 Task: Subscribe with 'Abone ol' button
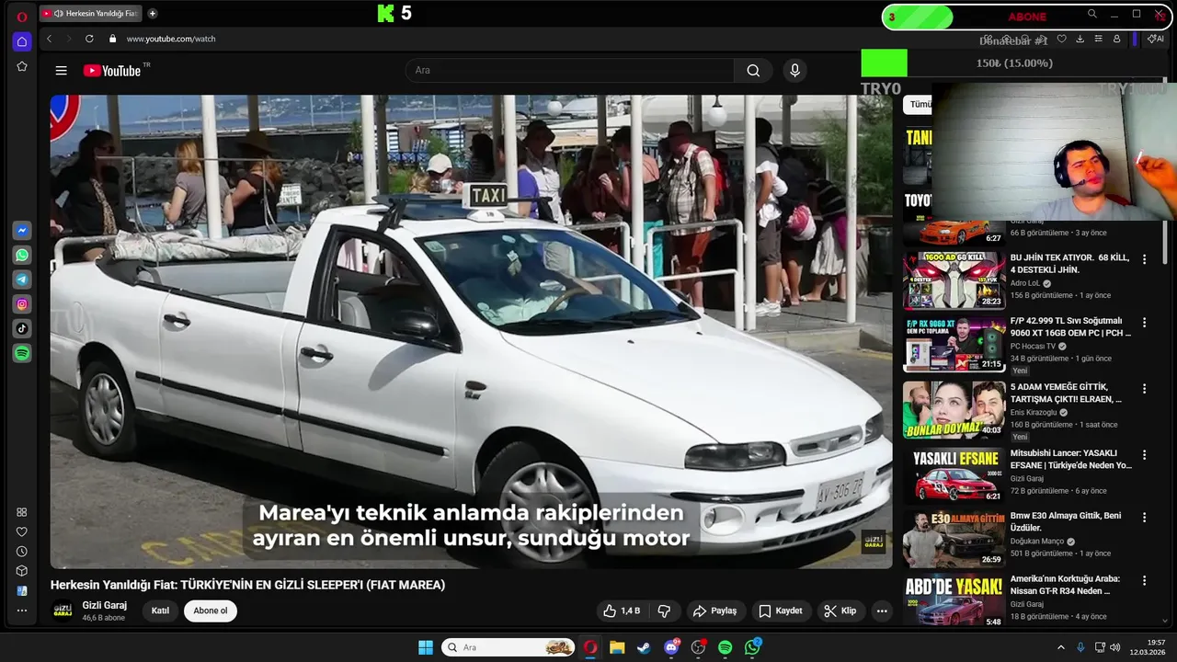tap(211, 611)
